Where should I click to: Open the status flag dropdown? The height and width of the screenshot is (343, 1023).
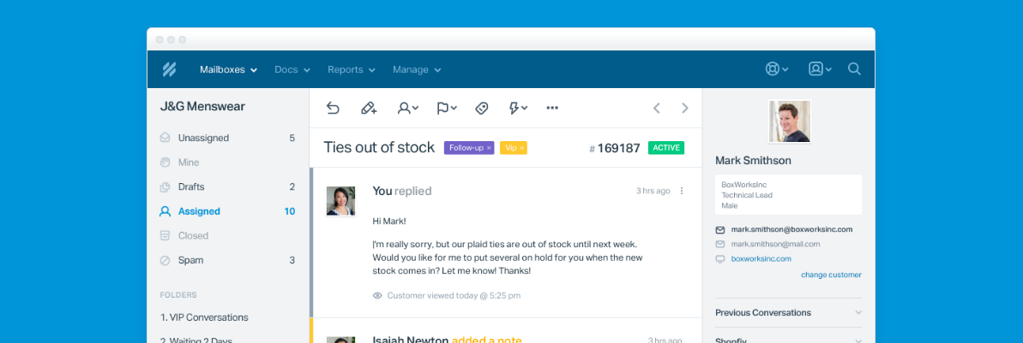[x=447, y=108]
